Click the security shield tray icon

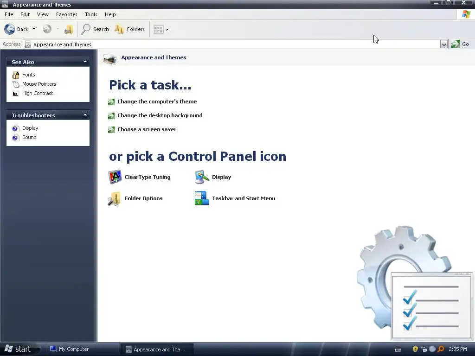[415, 349]
